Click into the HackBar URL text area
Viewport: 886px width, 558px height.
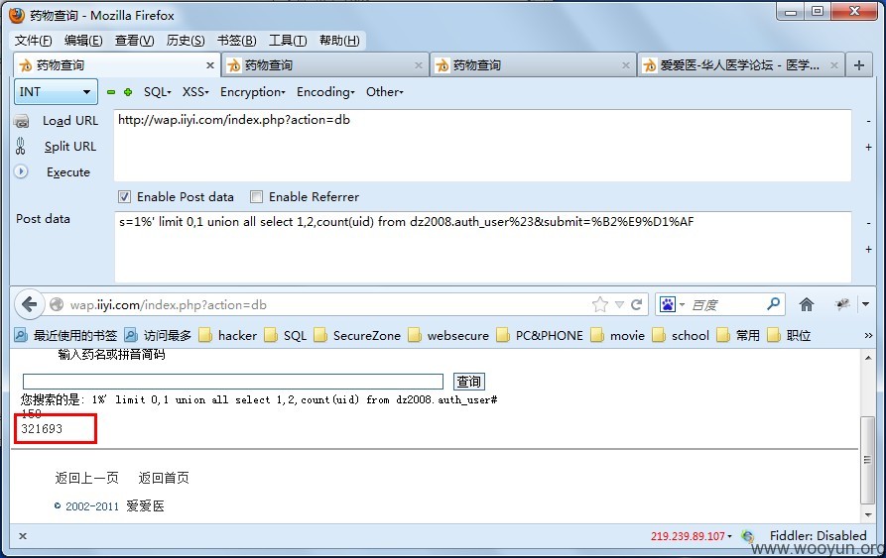482,146
